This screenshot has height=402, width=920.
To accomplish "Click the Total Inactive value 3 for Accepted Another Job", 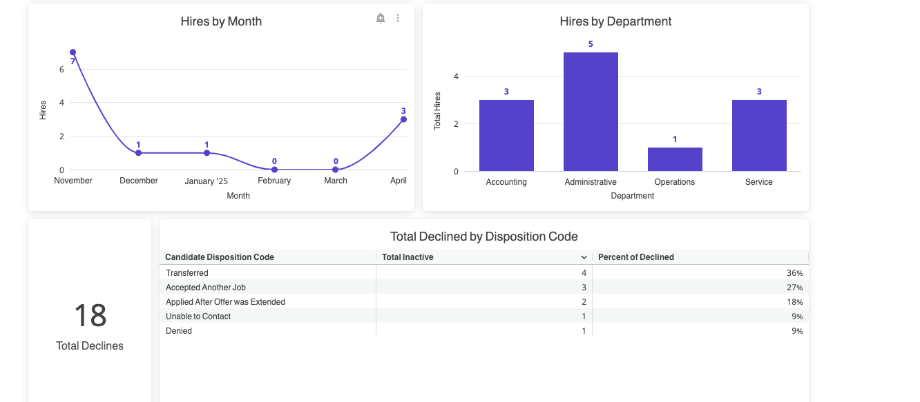I will (x=584, y=288).
